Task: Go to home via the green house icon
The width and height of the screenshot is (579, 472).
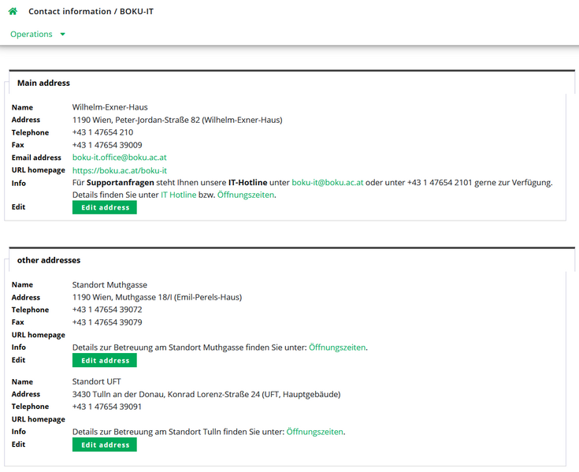Action: (x=13, y=11)
